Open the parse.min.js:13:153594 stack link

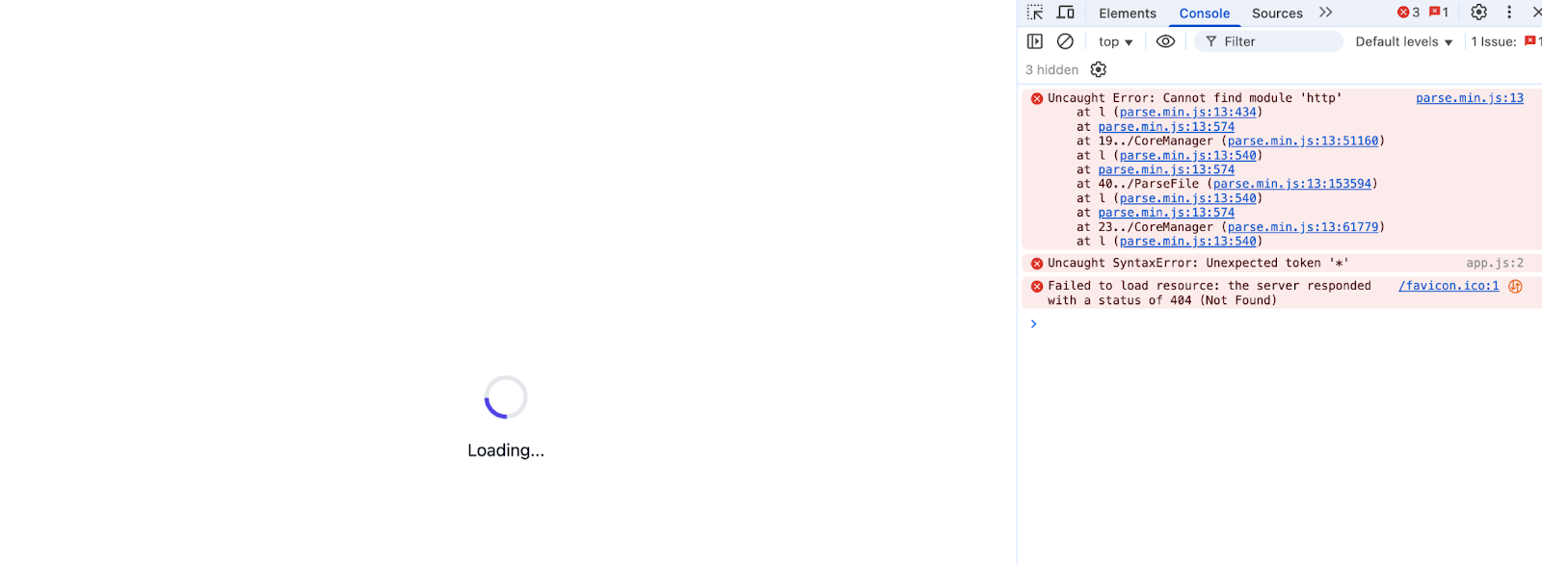point(1292,184)
